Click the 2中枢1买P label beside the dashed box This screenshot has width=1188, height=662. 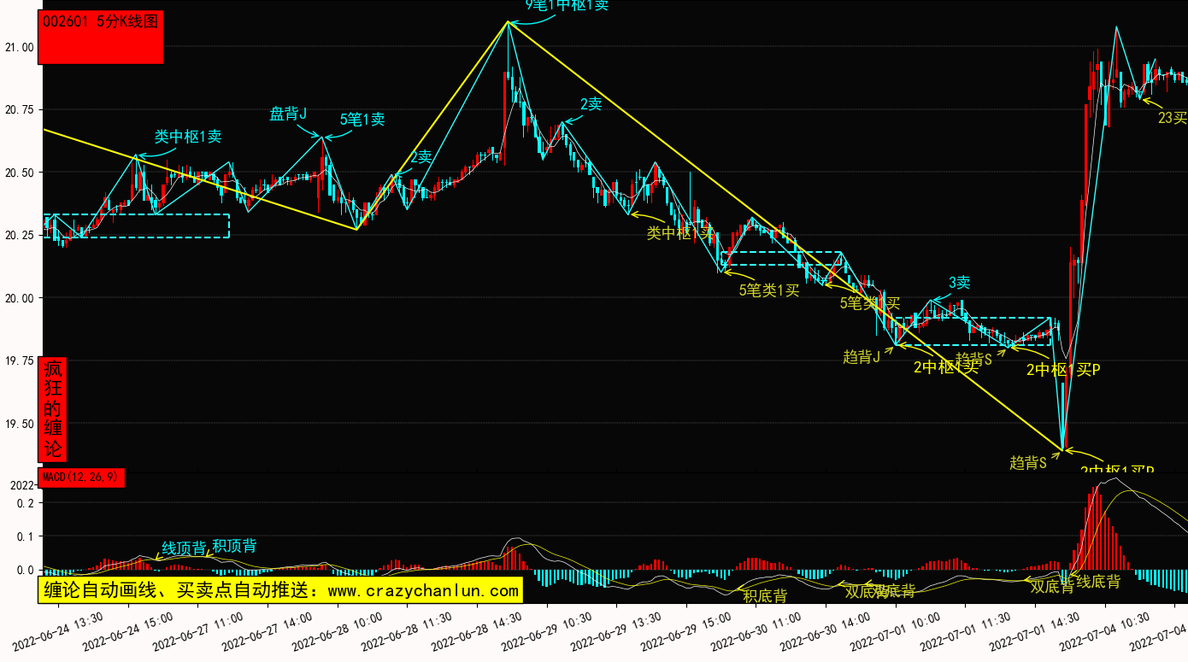pos(1063,370)
